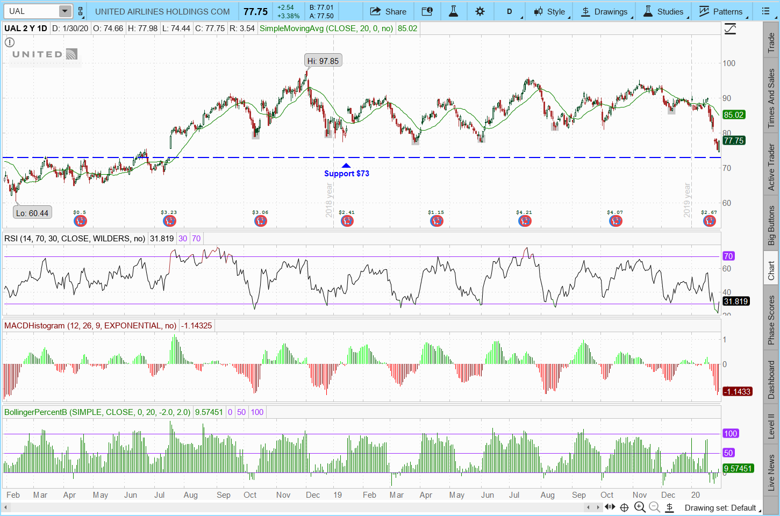
Task: Click the zoom in magnifier icon
Action: tap(640, 507)
